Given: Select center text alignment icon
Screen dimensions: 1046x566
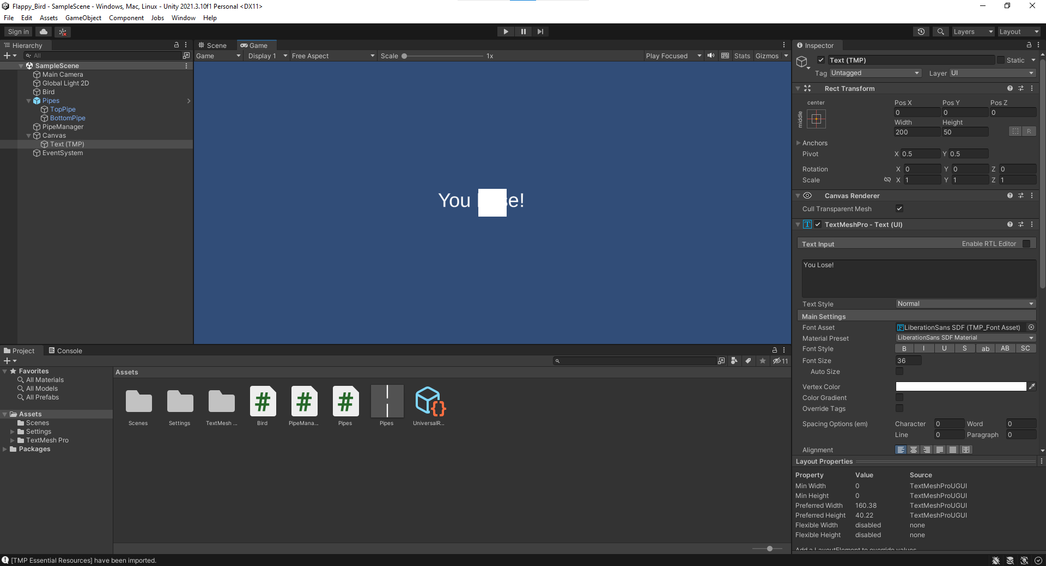Looking at the screenshot, I should point(914,450).
